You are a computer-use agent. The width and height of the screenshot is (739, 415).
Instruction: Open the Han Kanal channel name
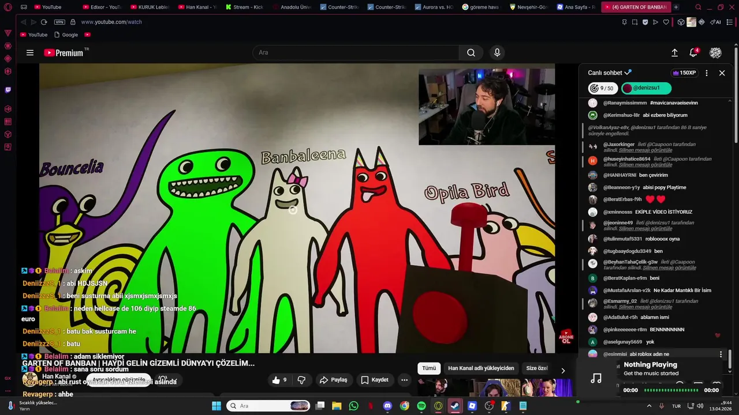tap(56, 376)
